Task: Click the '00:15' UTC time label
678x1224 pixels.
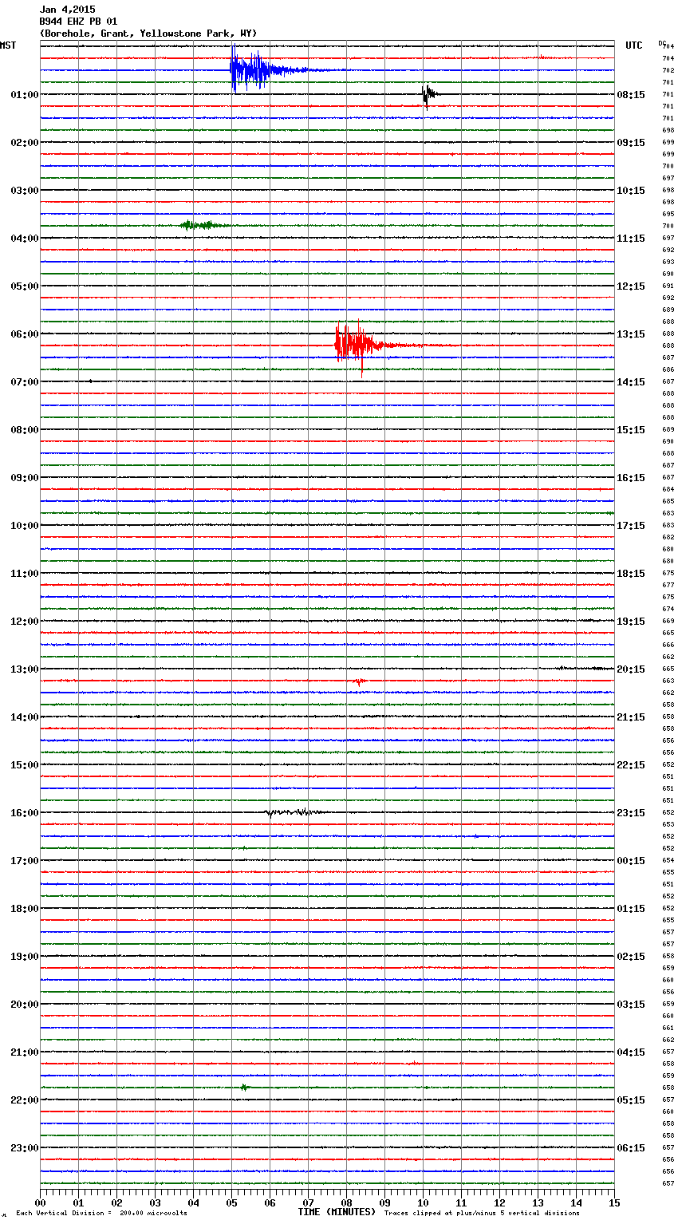Action: (x=631, y=861)
